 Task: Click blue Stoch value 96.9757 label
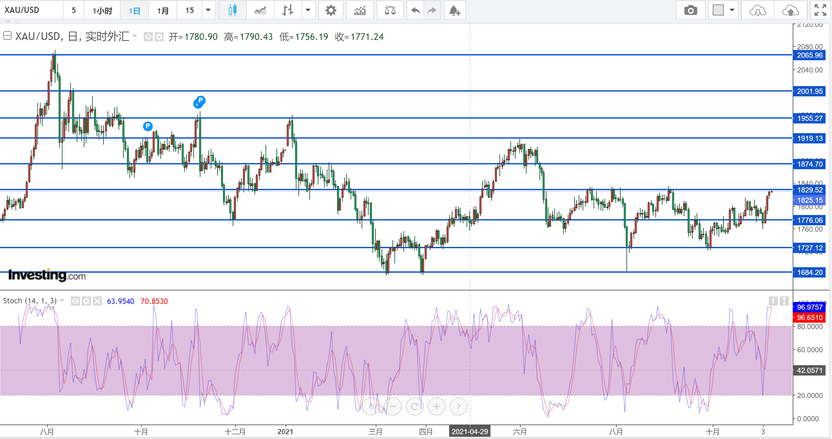[x=809, y=307]
